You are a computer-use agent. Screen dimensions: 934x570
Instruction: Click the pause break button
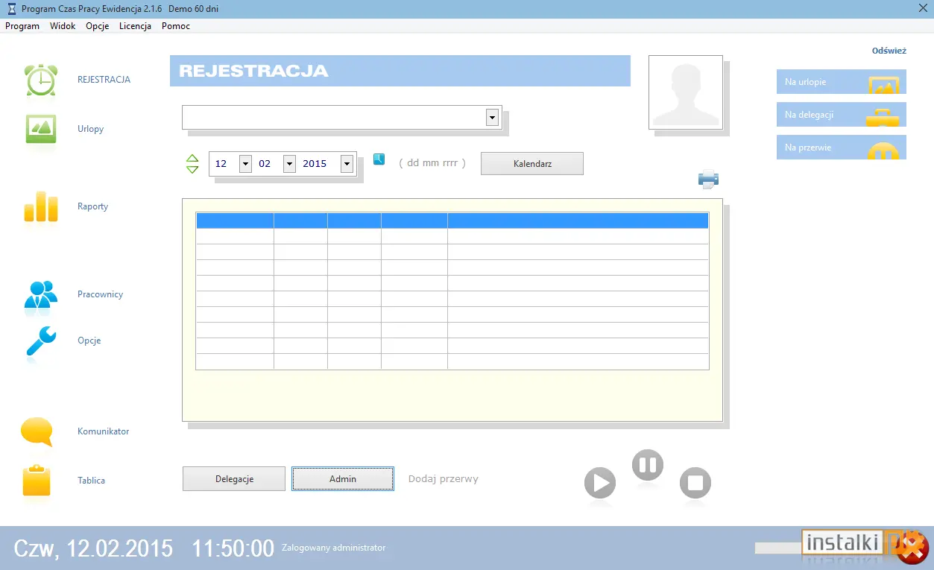[x=648, y=466]
